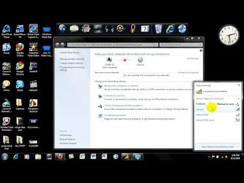Switch to Firefox in the taskbar

[x=60, y=157]
